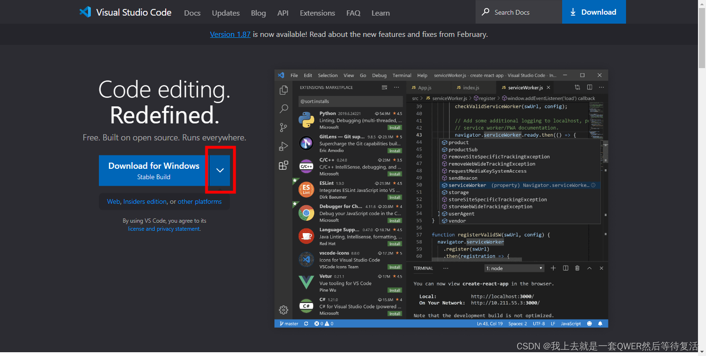
Task: Click the Install button for C/C++ extension
Action: (x=395, y=174)
